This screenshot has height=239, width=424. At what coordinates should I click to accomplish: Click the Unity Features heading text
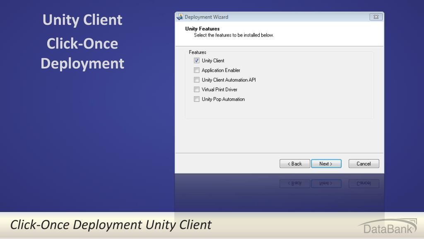click(x=202, y=29)
